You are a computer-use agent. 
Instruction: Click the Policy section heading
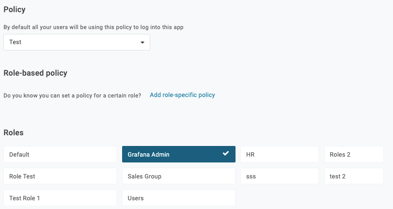[15, 9]
